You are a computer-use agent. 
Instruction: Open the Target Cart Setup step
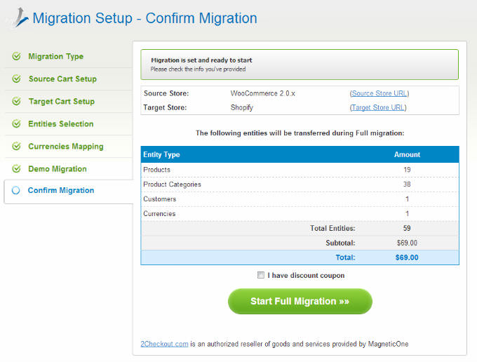[x=62, y=102]
